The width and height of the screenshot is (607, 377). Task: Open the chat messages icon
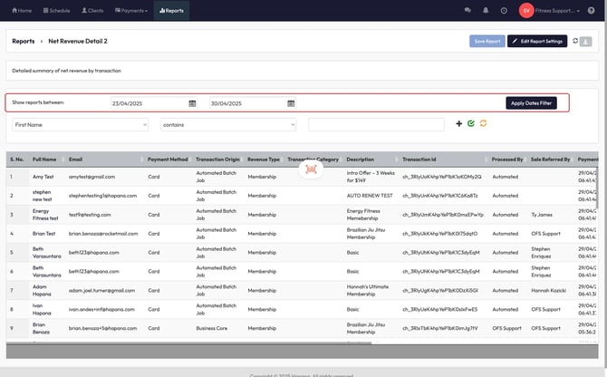467,10
